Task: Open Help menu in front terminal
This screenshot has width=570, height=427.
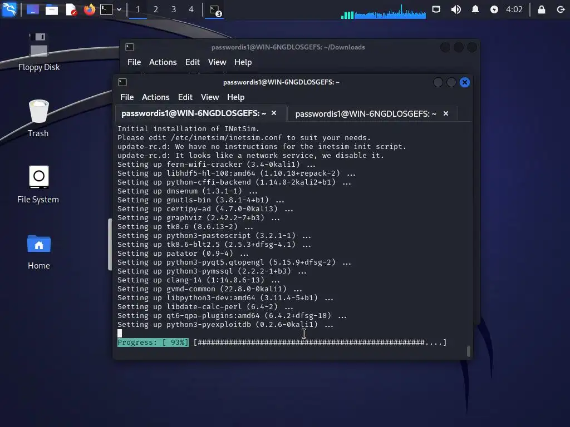Action: (x=235, y=97)
